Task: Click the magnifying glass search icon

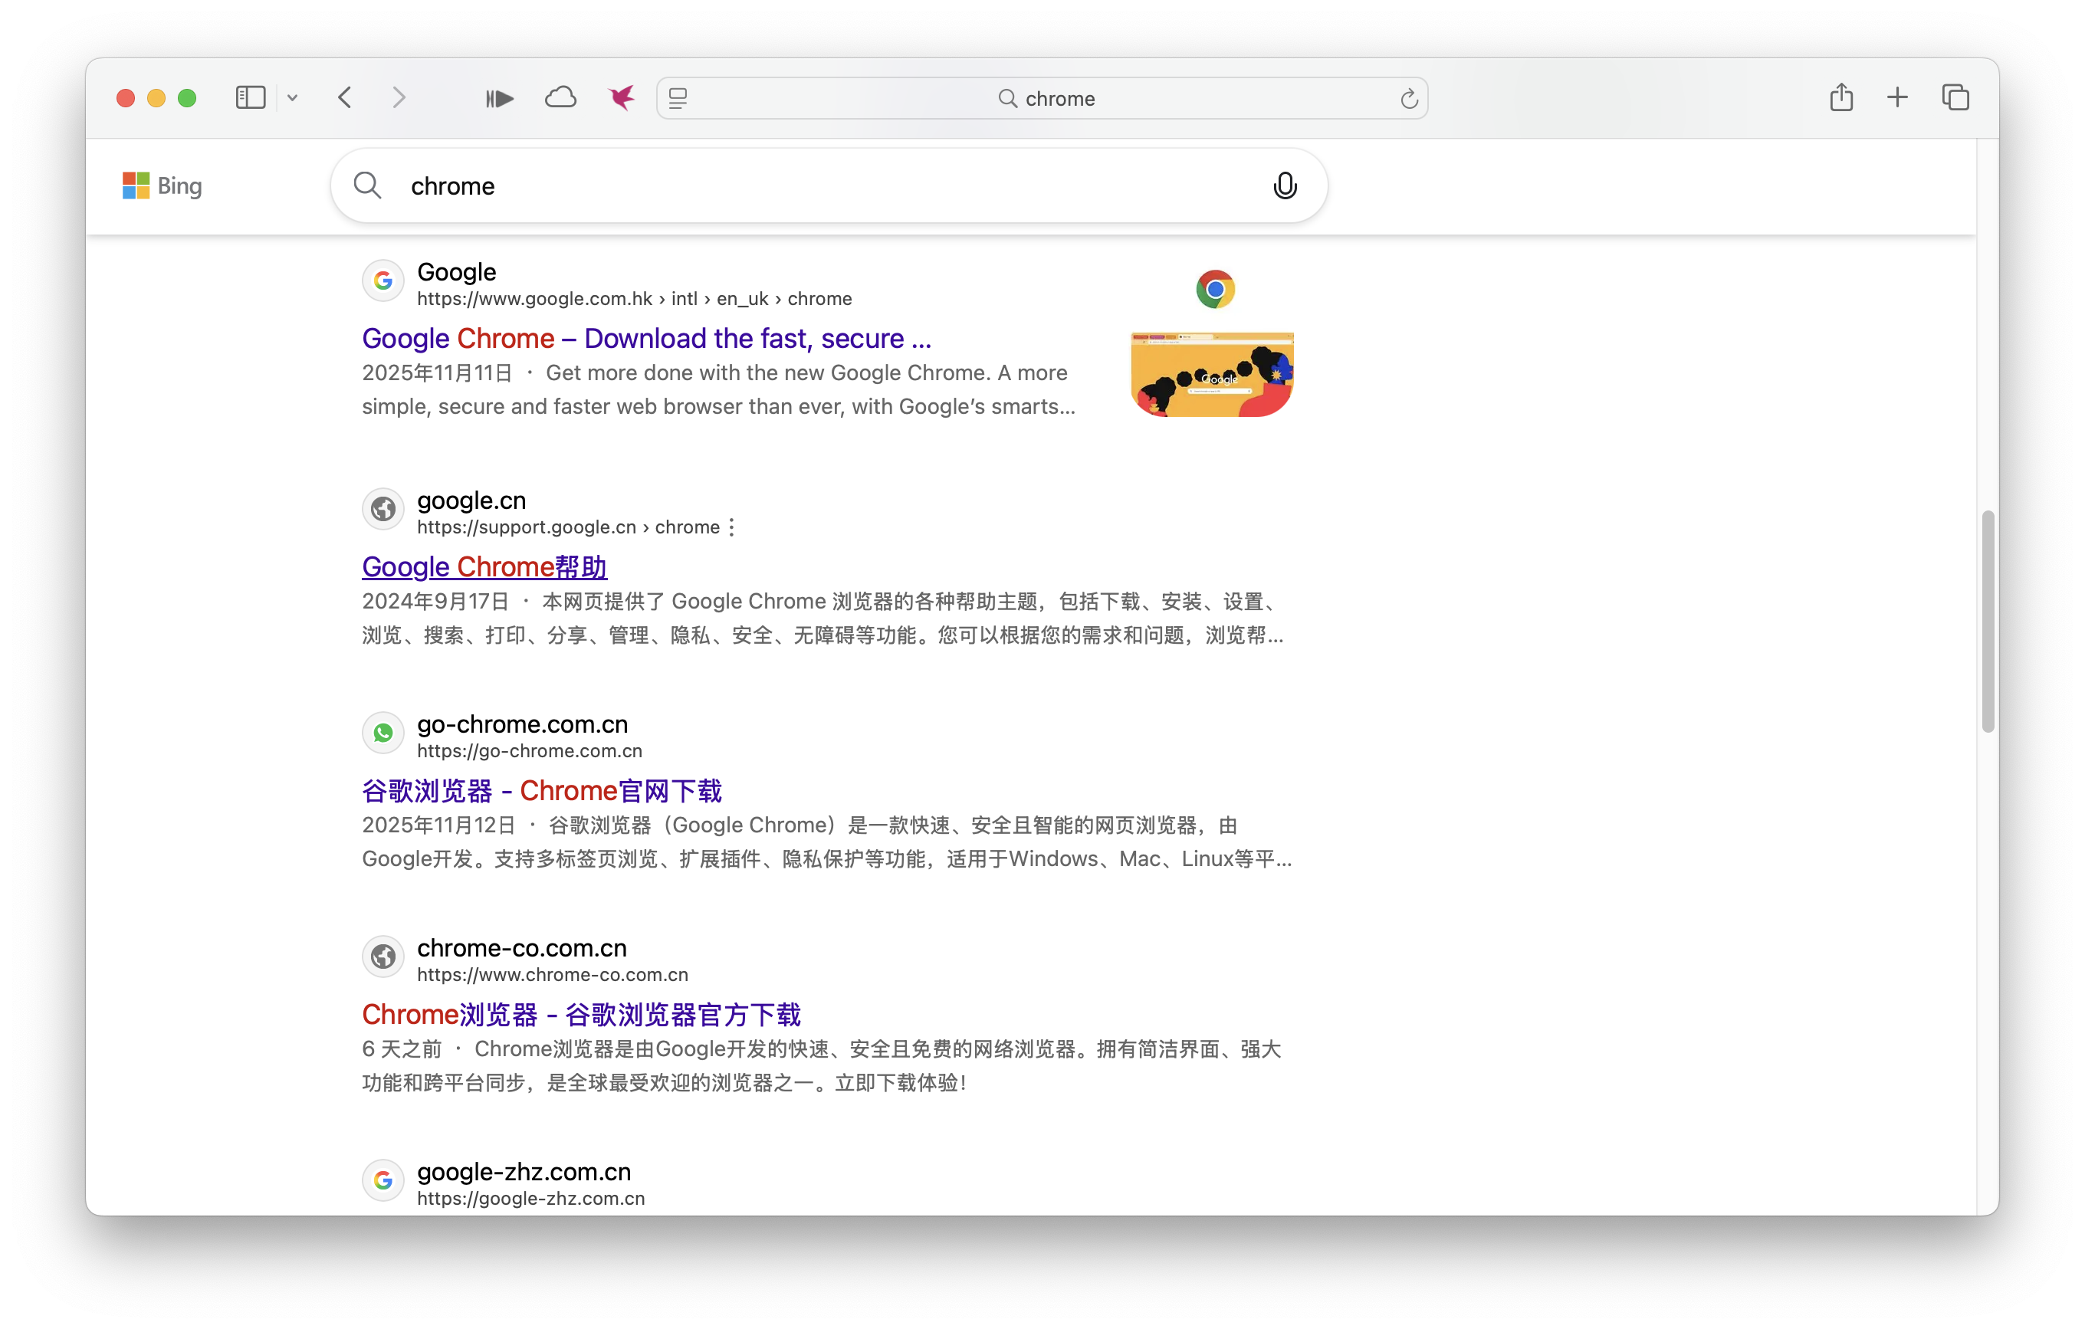Action: (367, 185)
